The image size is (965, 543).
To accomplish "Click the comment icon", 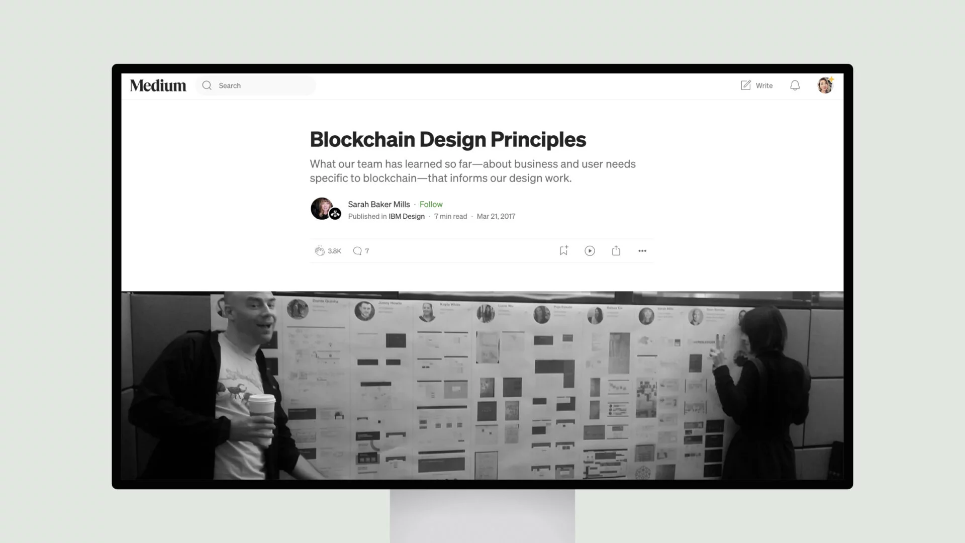I will (x=356, y=250).
